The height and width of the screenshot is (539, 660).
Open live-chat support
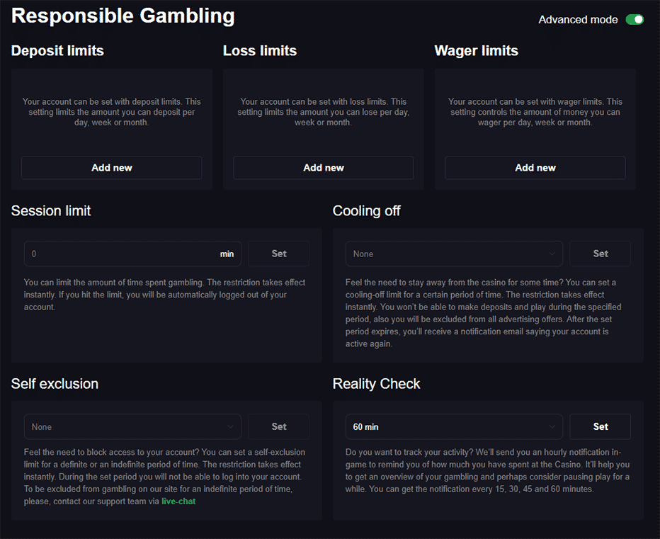click(178, 501)
